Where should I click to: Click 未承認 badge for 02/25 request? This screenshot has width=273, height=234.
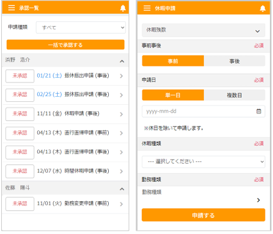[x=20, y=95]
